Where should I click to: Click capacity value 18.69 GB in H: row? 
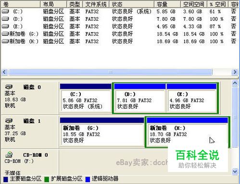point(167,41)
